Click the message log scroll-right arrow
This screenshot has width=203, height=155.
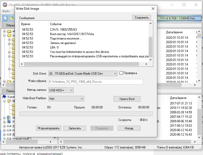[x=146, y=64]
